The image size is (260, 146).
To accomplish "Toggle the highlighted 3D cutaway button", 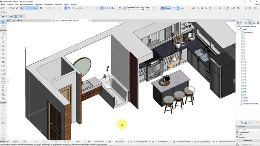I will tap(178, 8).
